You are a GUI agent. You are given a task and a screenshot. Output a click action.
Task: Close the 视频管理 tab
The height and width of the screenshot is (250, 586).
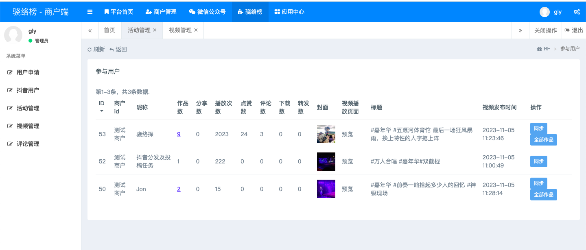[196, 30]
